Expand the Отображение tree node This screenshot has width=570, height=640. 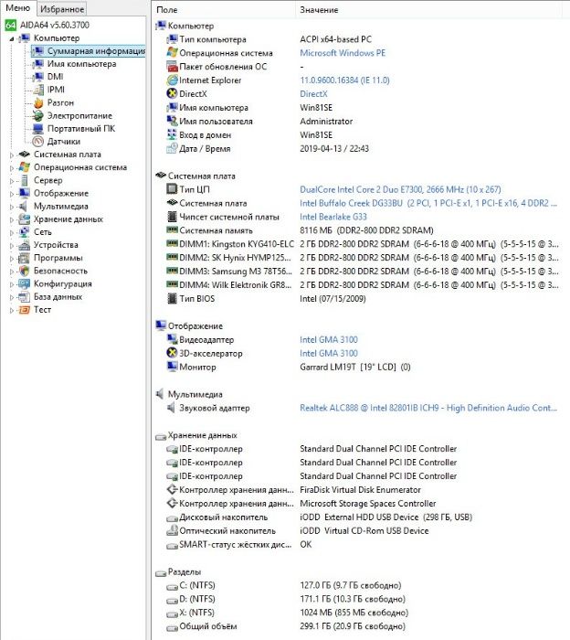point(12,194)
